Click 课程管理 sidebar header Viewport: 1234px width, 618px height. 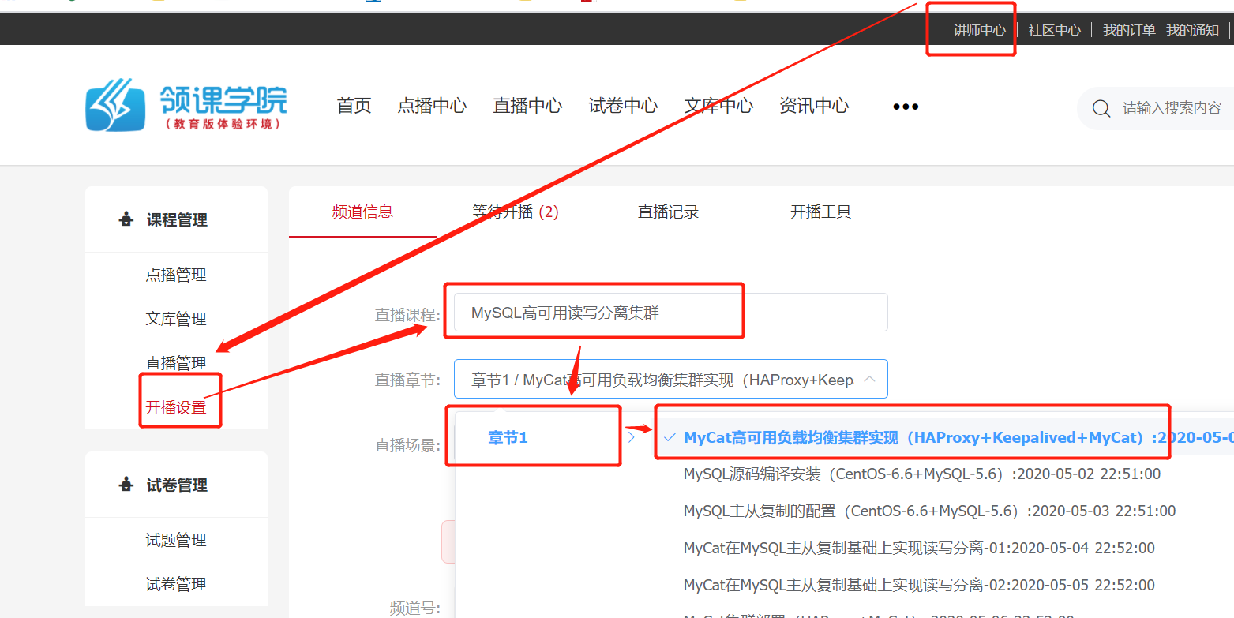[177, 220]
